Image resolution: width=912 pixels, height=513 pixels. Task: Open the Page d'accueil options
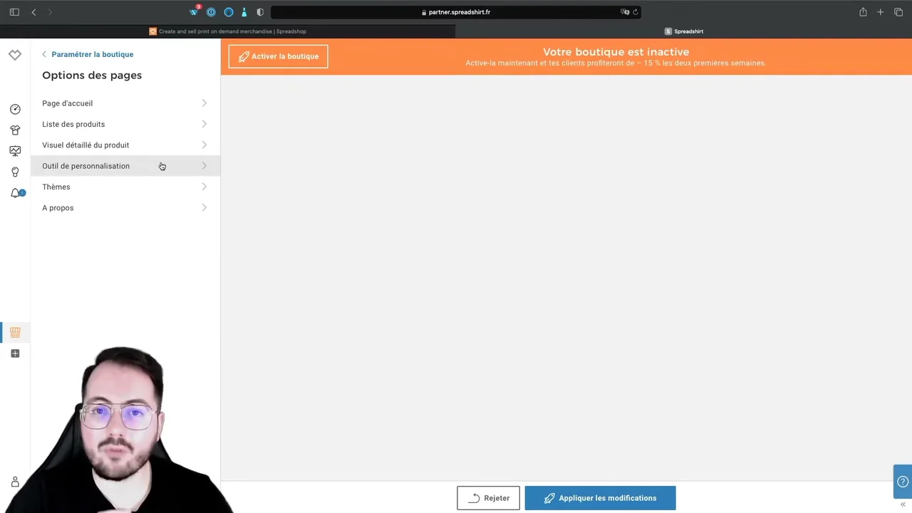[125, 103]
